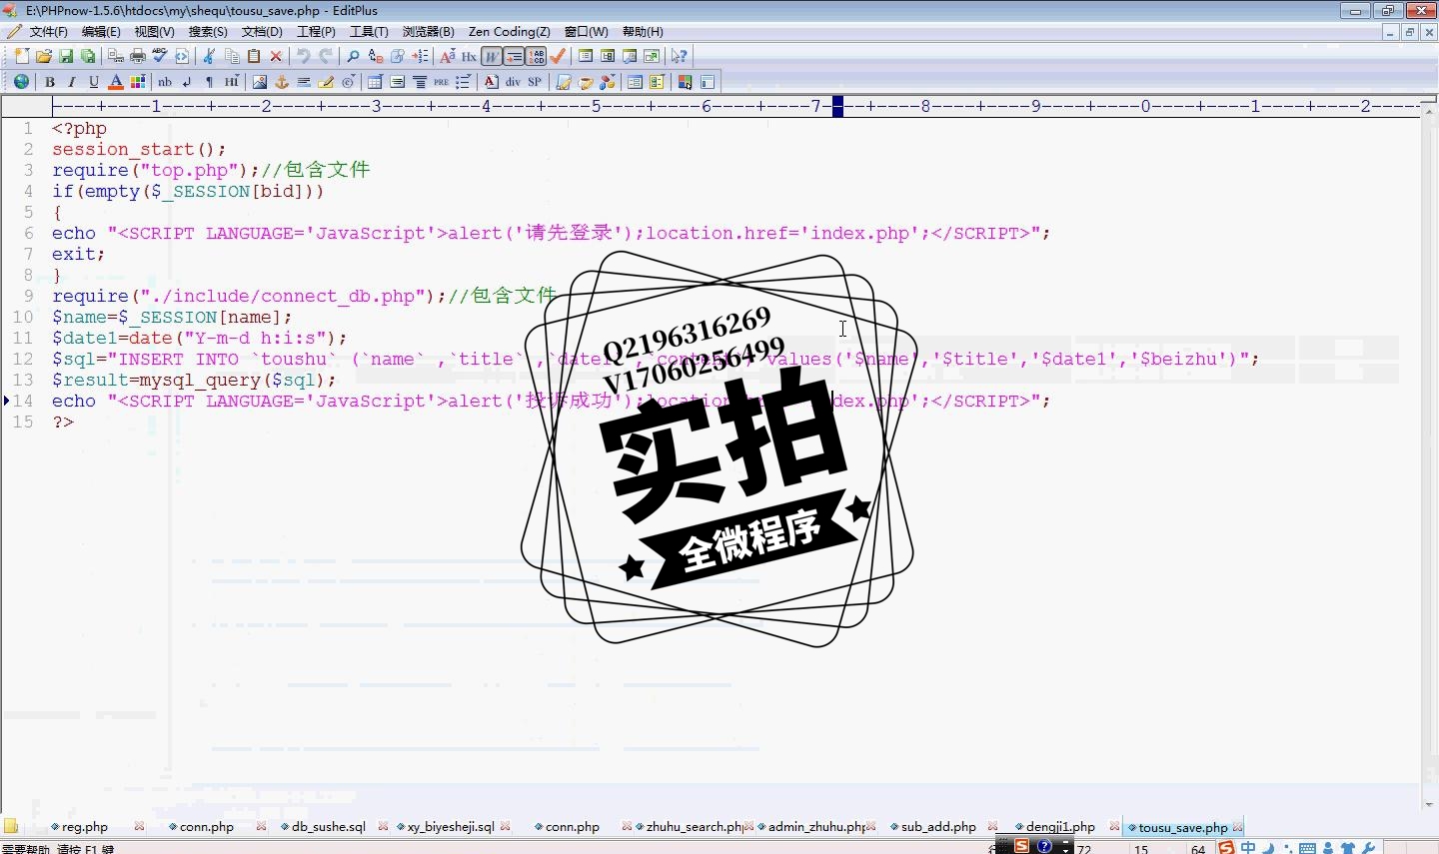The width and height of the screenshot is (1439, 854).
Task: Paste clipboard using Paste icon
Action: pos(254,56)
